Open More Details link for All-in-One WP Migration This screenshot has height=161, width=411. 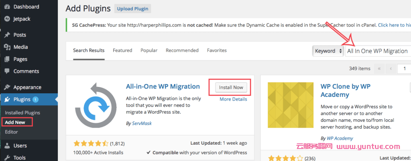pyautogui.click(x=233, y=99)
